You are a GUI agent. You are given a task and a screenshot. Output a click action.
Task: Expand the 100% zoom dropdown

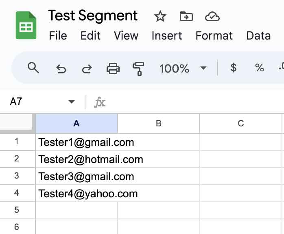pos(203,68)
